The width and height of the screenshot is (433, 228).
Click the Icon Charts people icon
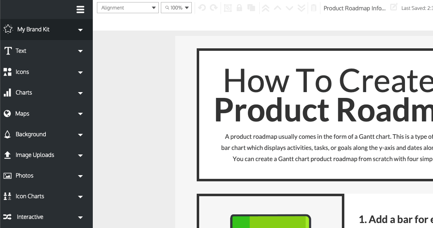point(7,196)
